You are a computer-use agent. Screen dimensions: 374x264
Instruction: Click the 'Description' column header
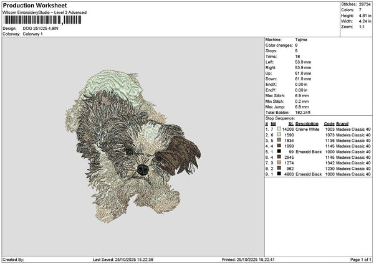pos(307,124)
